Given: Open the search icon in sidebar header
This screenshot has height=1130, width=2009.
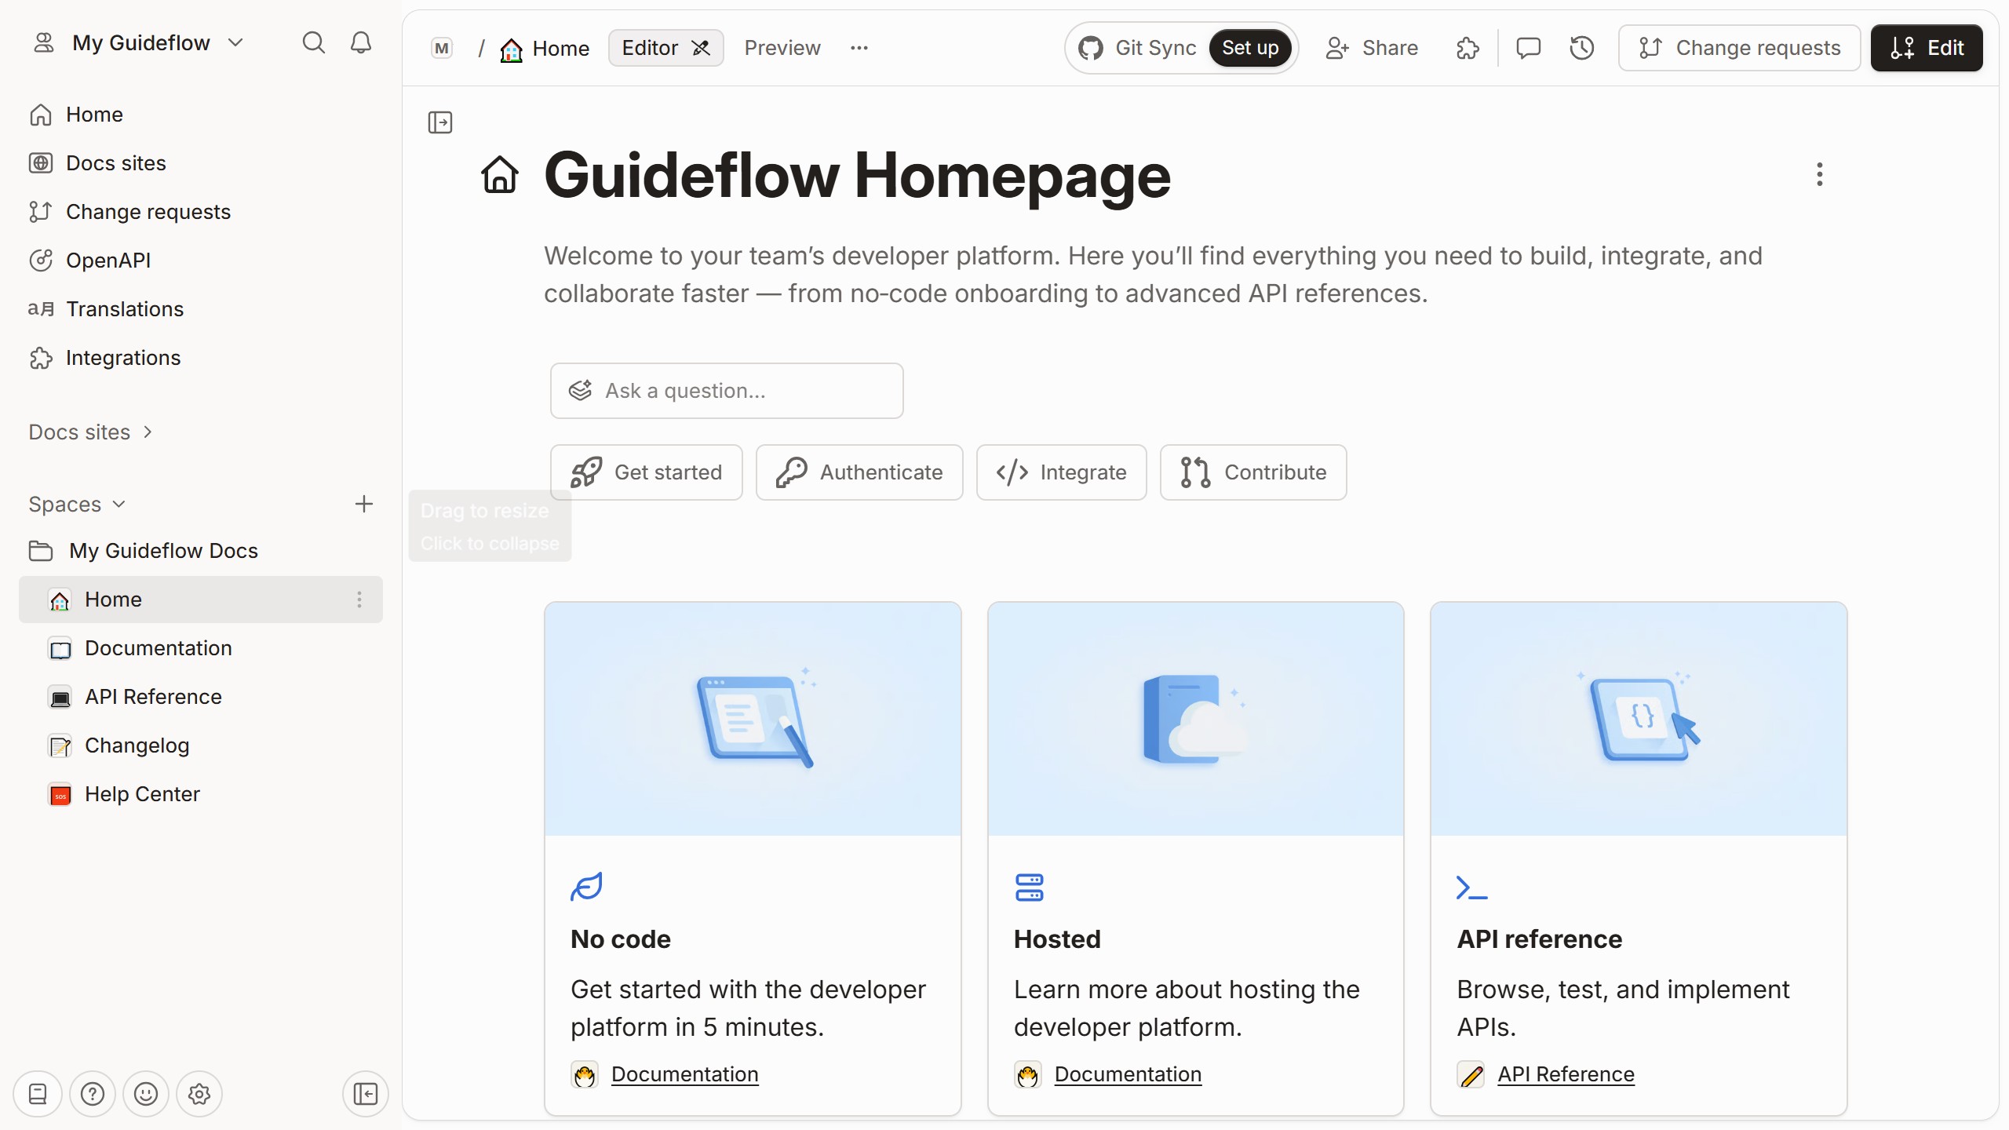Looking at the screenshot, I should [x=313, y=42].
